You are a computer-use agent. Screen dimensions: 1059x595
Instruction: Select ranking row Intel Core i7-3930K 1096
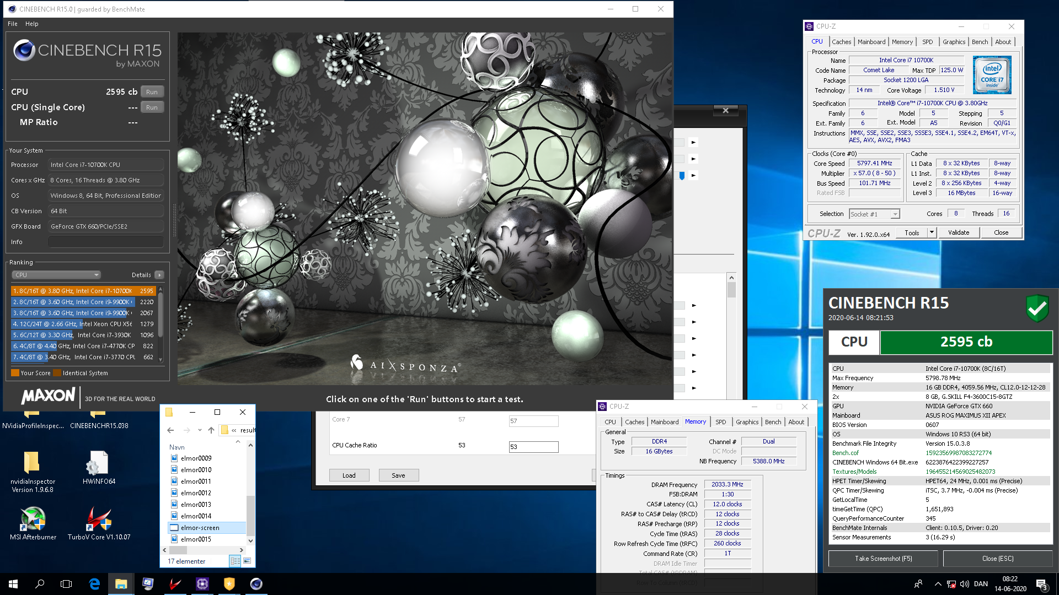click(x=83, y=335)
